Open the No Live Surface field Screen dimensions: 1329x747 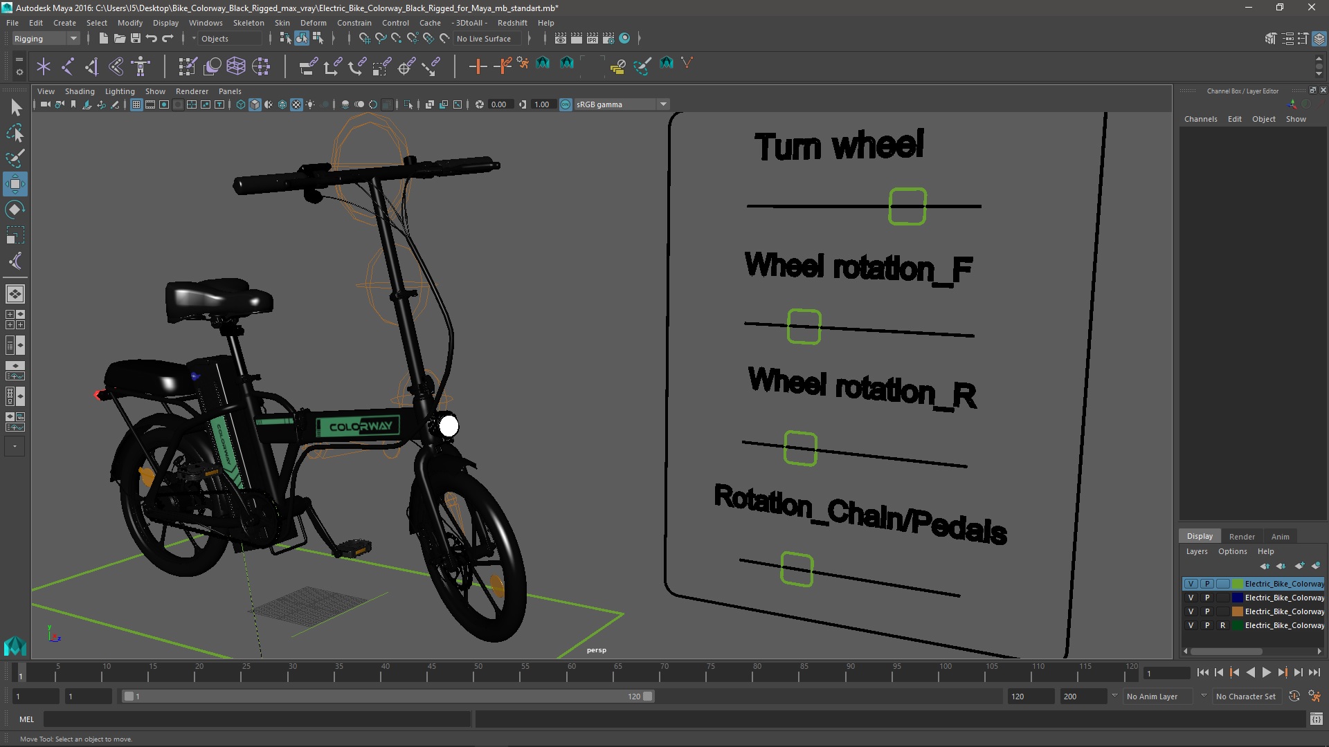487,39
